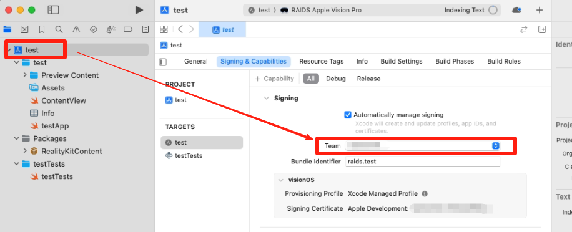The width and height of the screenshot is (572, 232).
Task: Open the Info tab
Action: point(362,62)
